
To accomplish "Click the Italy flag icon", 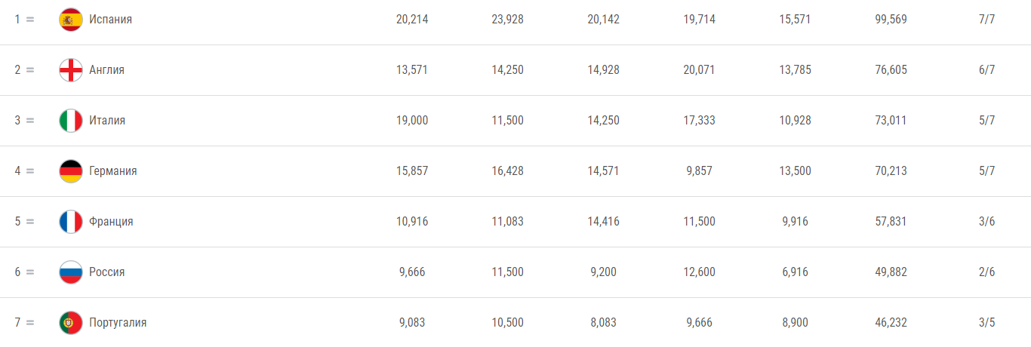I will tap(71, 121).
